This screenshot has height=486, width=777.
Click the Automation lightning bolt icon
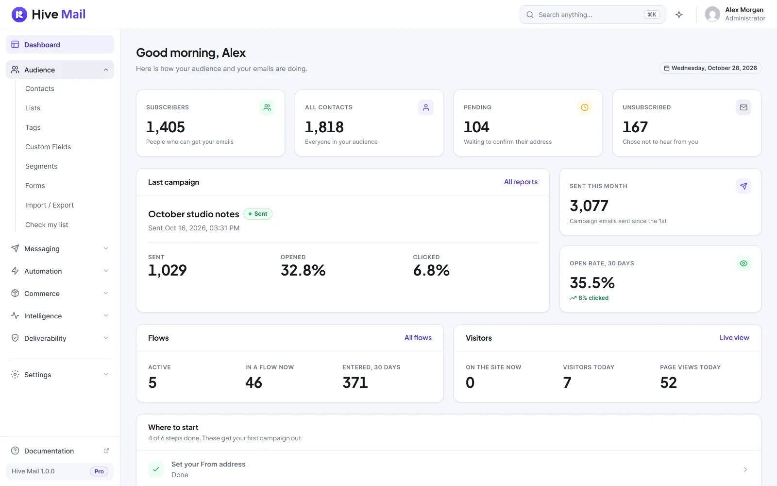15,271
